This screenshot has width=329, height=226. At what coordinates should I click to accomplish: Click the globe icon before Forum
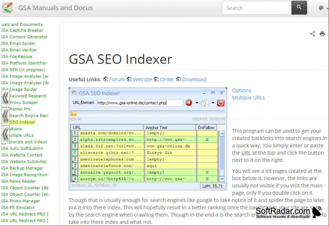[x=106, y=79]
